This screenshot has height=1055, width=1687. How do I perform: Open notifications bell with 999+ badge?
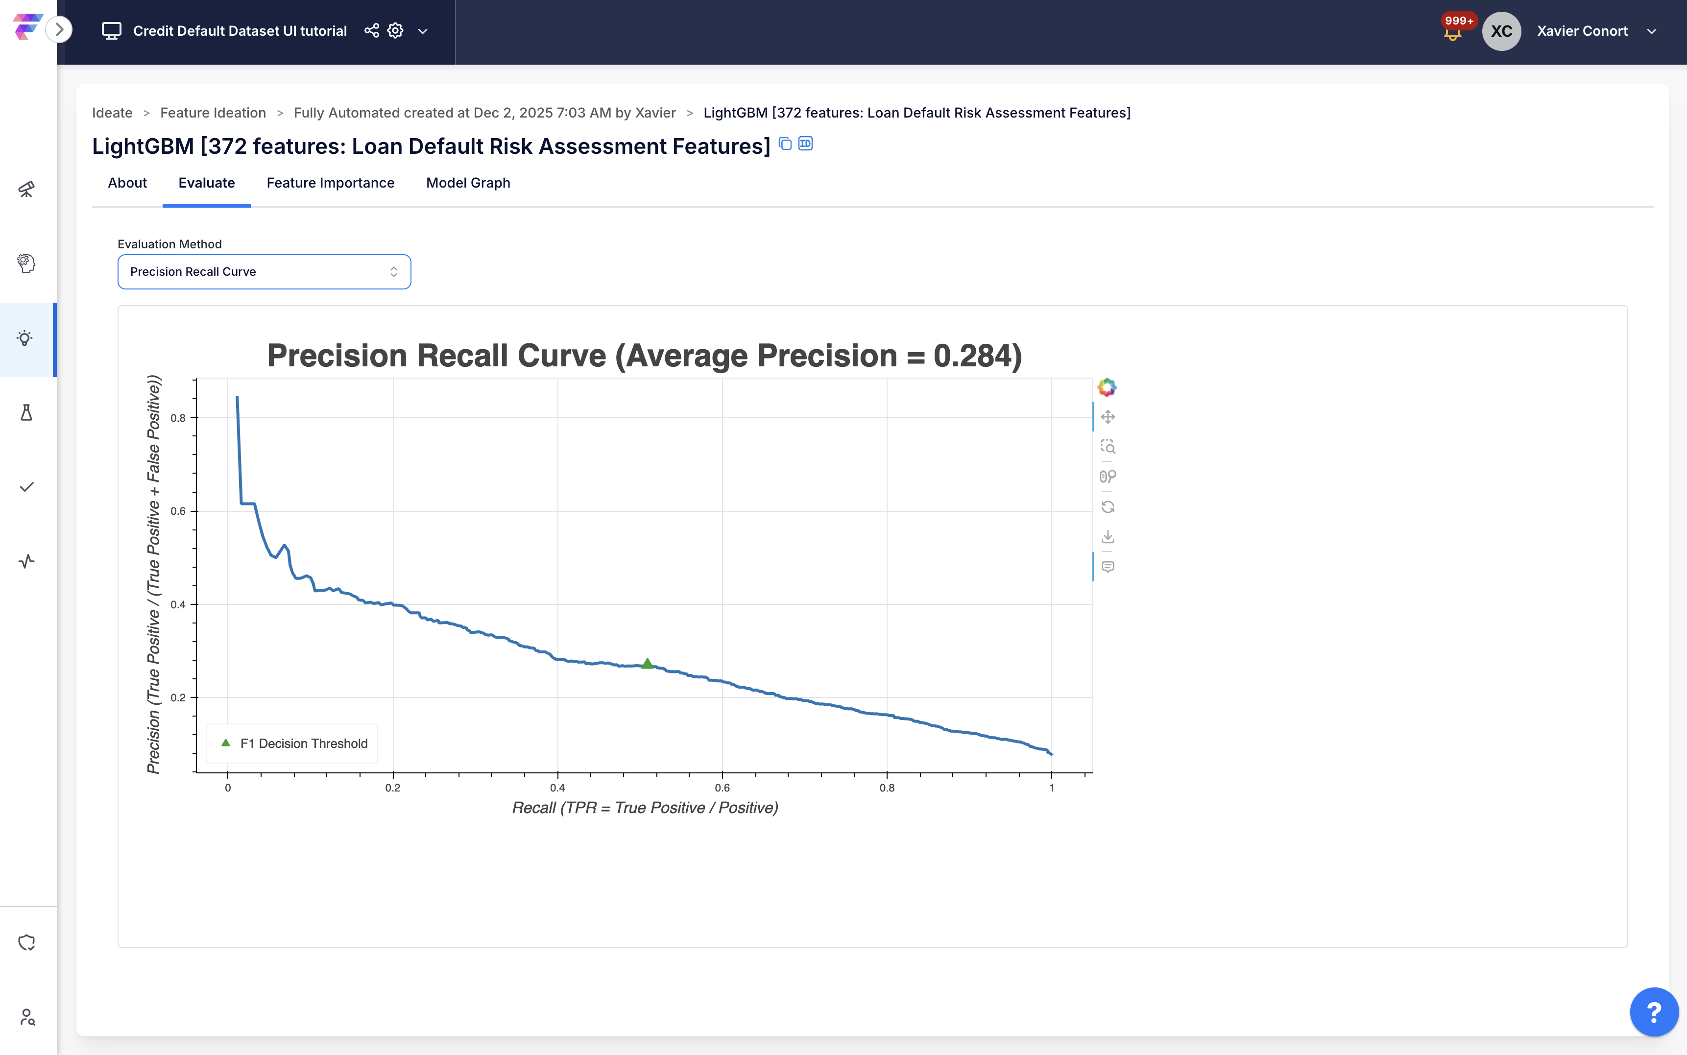tap(1452, 32)
